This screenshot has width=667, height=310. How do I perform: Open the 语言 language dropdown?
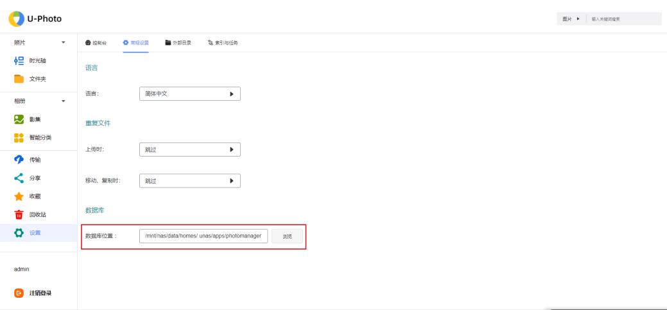click(189, 94)
